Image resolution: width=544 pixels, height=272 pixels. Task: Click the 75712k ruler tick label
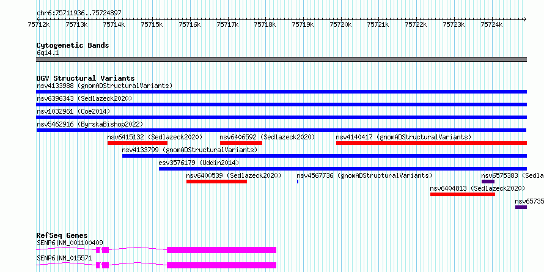click(39, 24)
